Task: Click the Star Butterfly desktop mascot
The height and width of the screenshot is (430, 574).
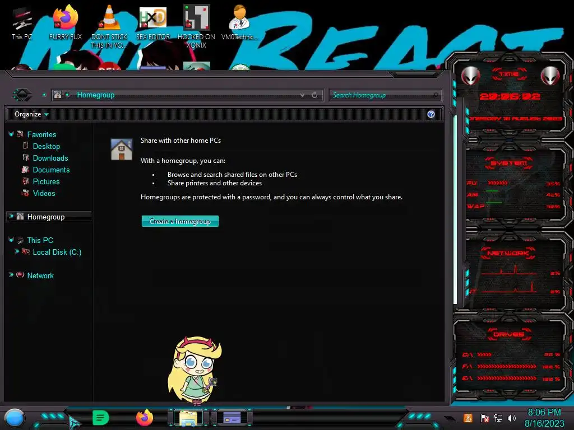Action: 195,370
